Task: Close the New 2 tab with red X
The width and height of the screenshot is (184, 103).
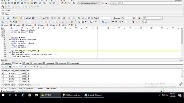Action: (x=23, y=25)
